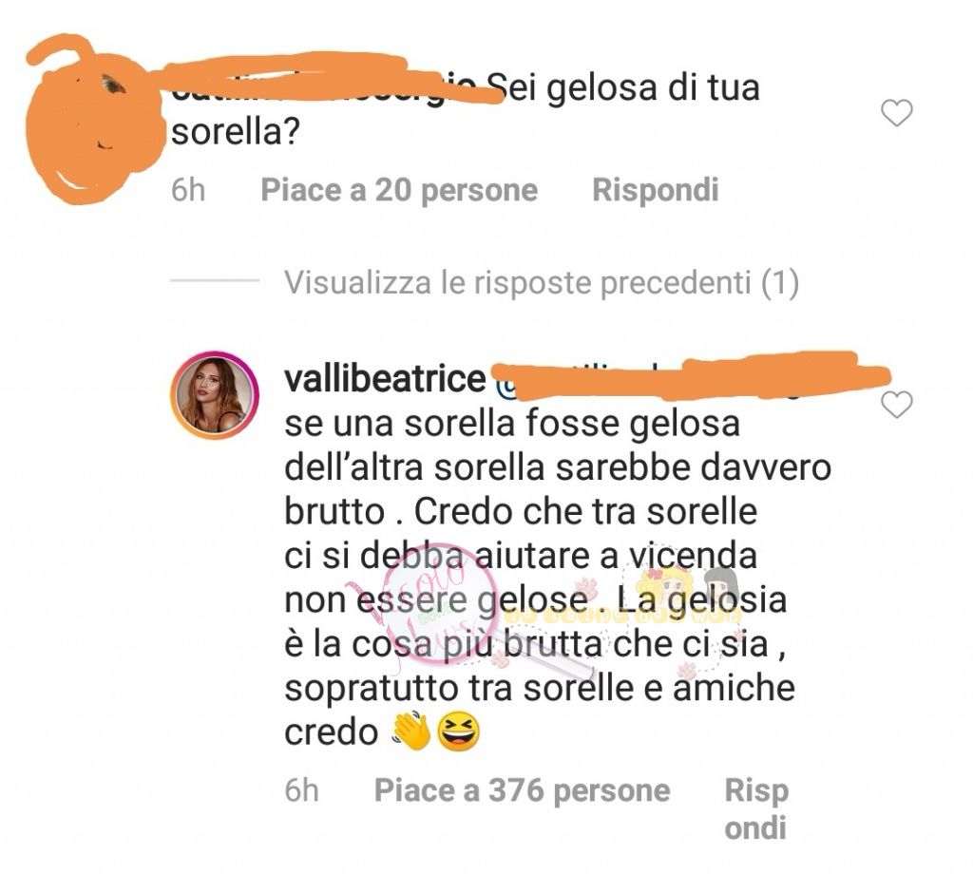Image resolution: width=973 pixels, height=893 pixels.
Task: Click Rispondi under the first comment
Action: [x=656, y=190]
